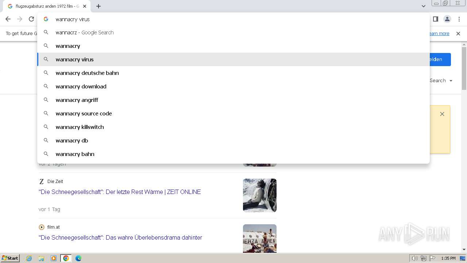
Task: Click the scrollbar down arrow
Action: [464, 249]
